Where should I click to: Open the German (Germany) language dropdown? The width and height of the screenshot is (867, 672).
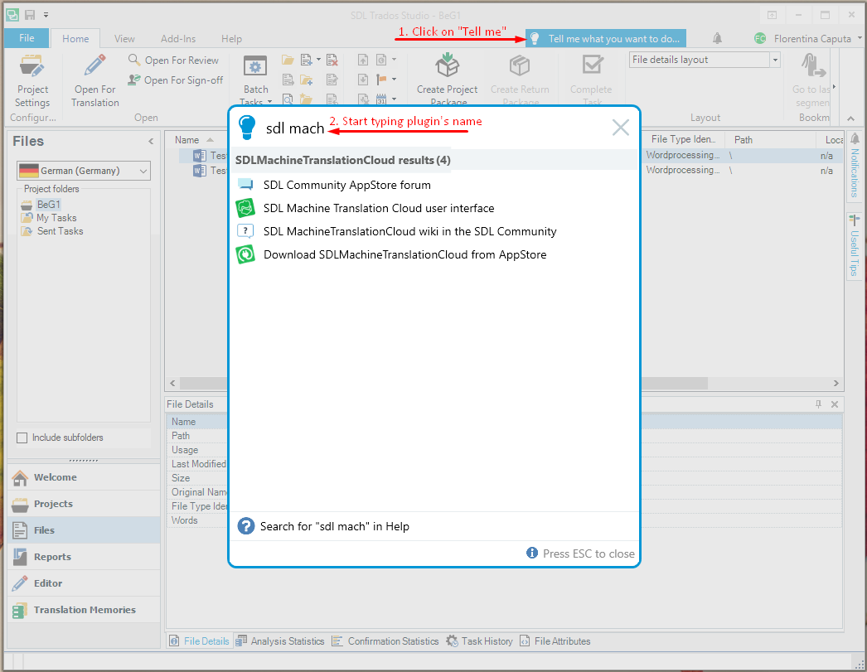84,171
